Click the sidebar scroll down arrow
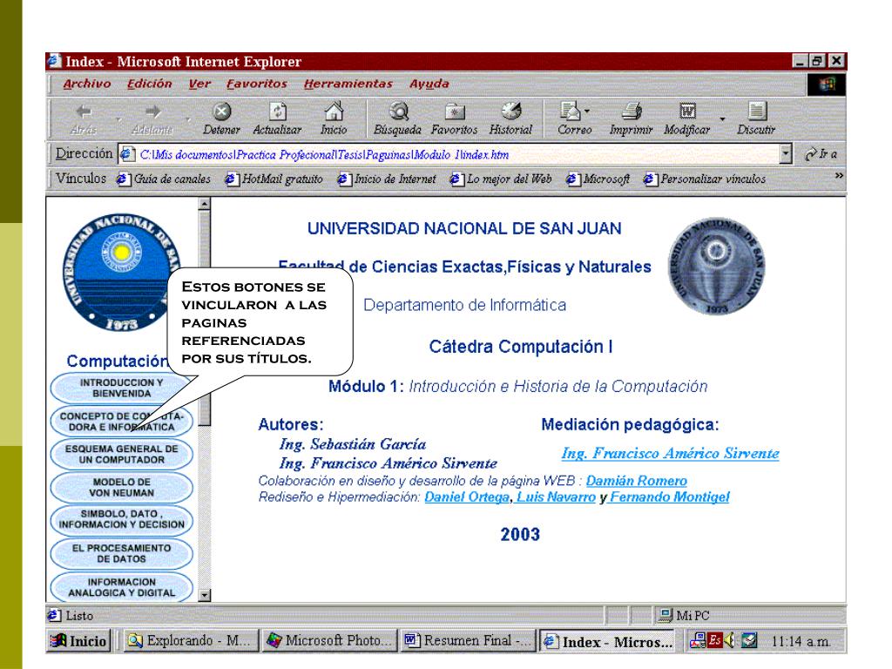 tap(205, 596)
